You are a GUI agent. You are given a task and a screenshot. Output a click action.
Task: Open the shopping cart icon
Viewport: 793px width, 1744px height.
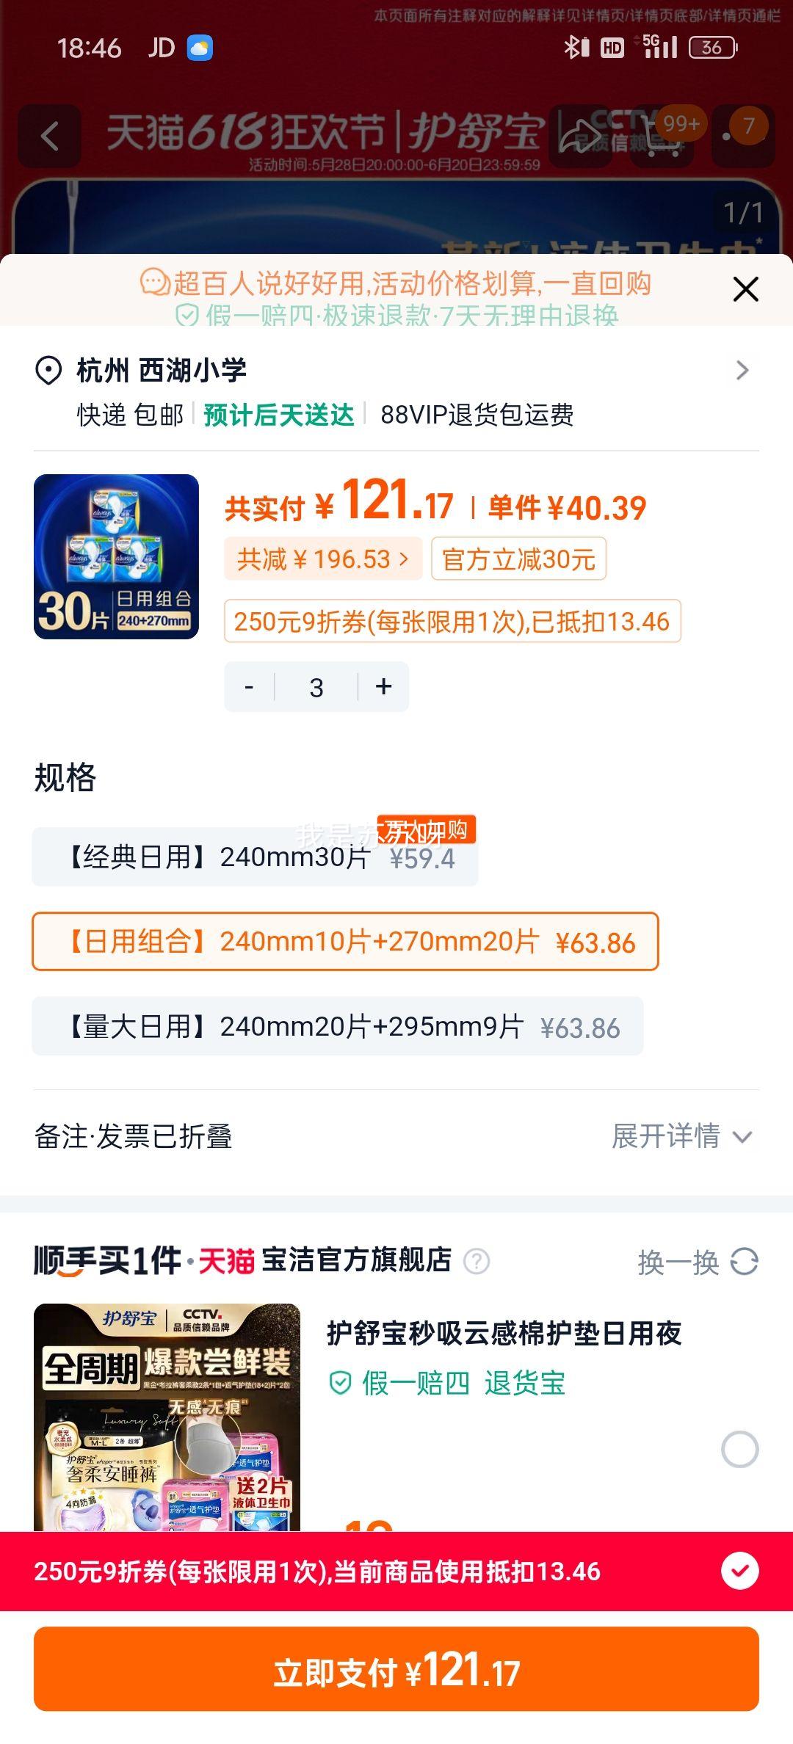(661, 137)
